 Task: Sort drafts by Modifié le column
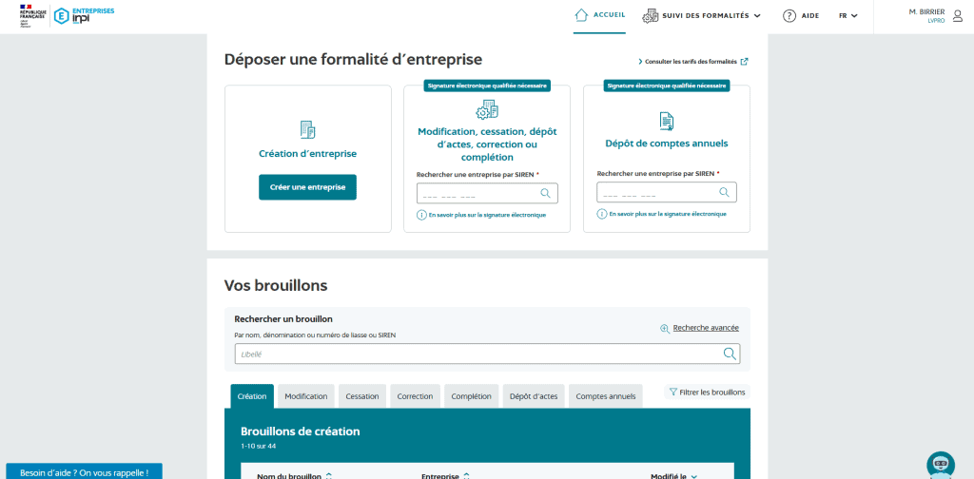[x=673, y=475]
